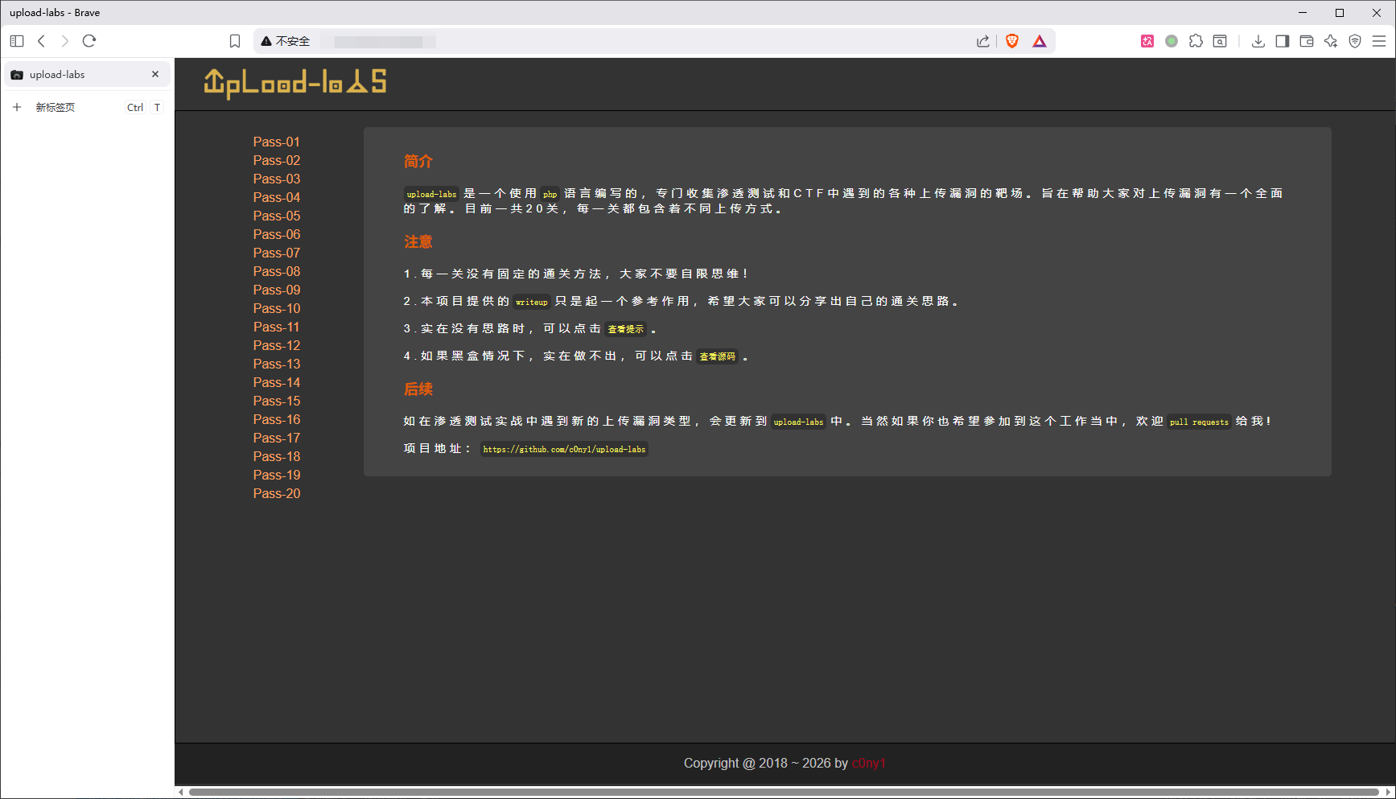Bookmark this page with the bookmark icon

click(x=235, y=41)
